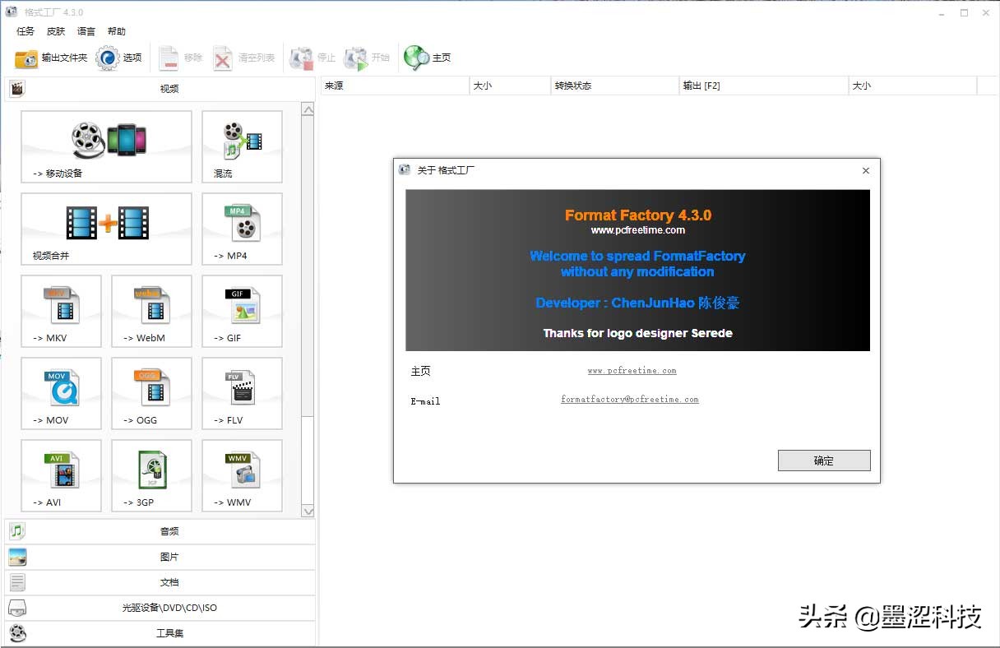1000x648 pixels.
Task: Open the video merge (视频合并) tool
Action: pyautogui.click(x=105, y=229)
